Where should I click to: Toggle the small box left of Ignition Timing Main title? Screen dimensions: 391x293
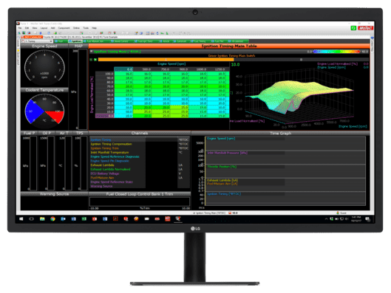pyautogui.click(x=91, y=52)
